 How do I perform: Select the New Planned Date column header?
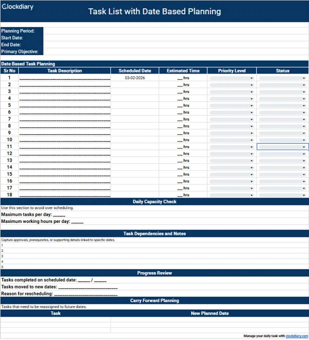210,313
